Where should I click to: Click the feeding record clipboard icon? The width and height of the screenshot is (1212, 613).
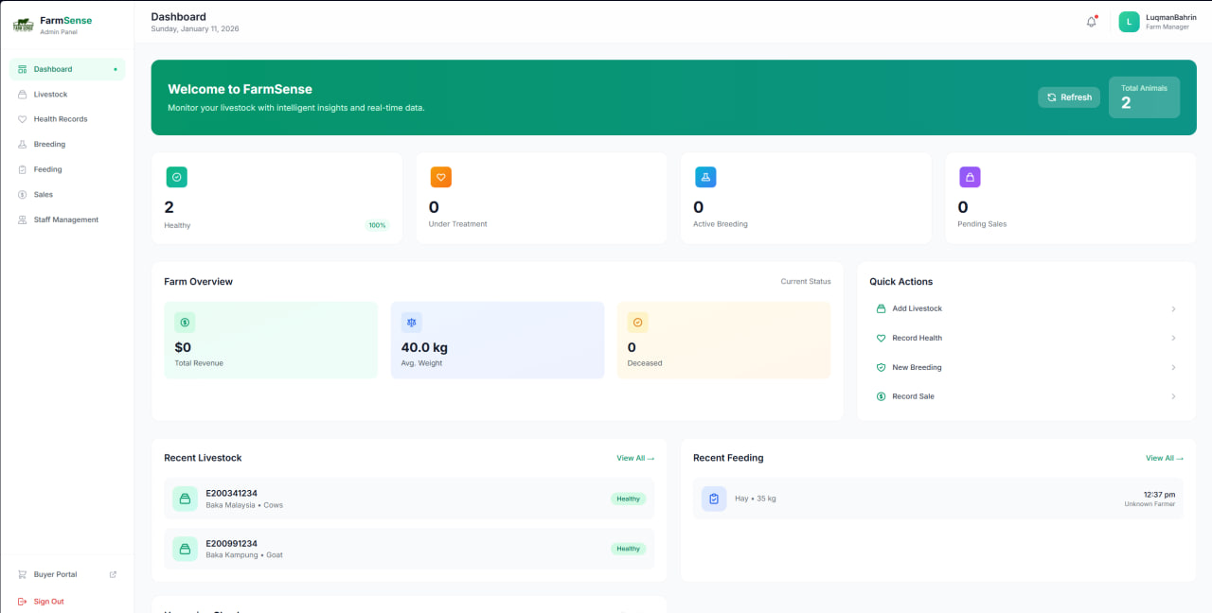tap(713, 499)
